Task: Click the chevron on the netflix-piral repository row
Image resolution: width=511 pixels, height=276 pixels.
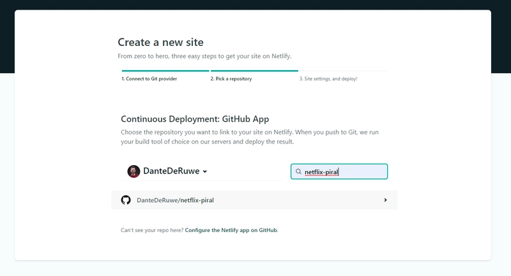Action: 385,200
